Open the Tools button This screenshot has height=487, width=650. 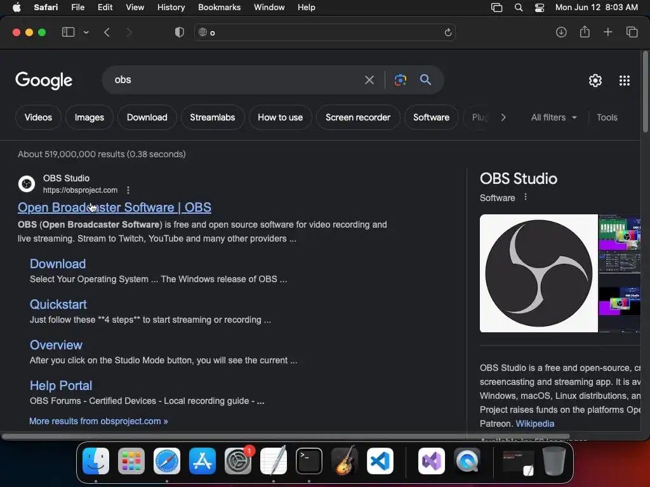607,117
